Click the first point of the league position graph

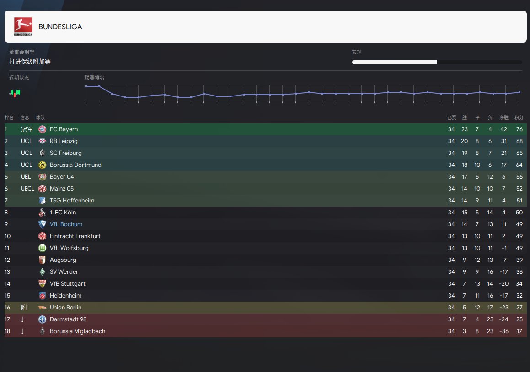point(86,86)
